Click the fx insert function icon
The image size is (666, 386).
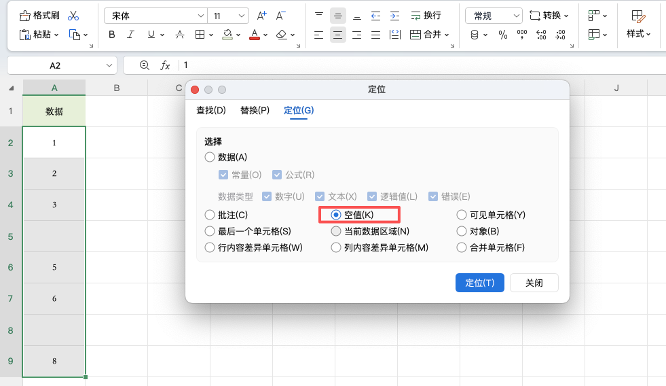click(165, 65)
